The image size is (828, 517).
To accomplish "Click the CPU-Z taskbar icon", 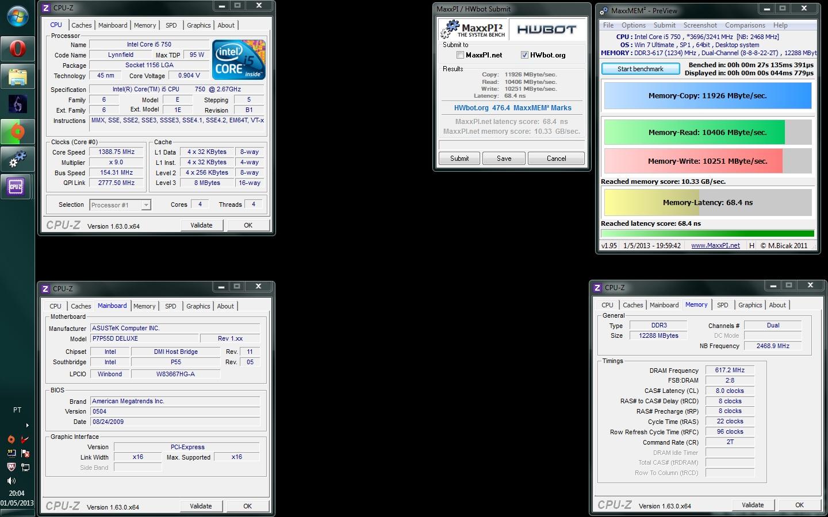I will tap(16, 187).
